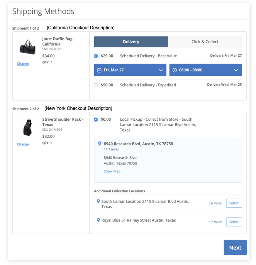Select the $0.00 Local Pickup radio option
Viewport: 256px width, 265px height.
coord(96,120)
